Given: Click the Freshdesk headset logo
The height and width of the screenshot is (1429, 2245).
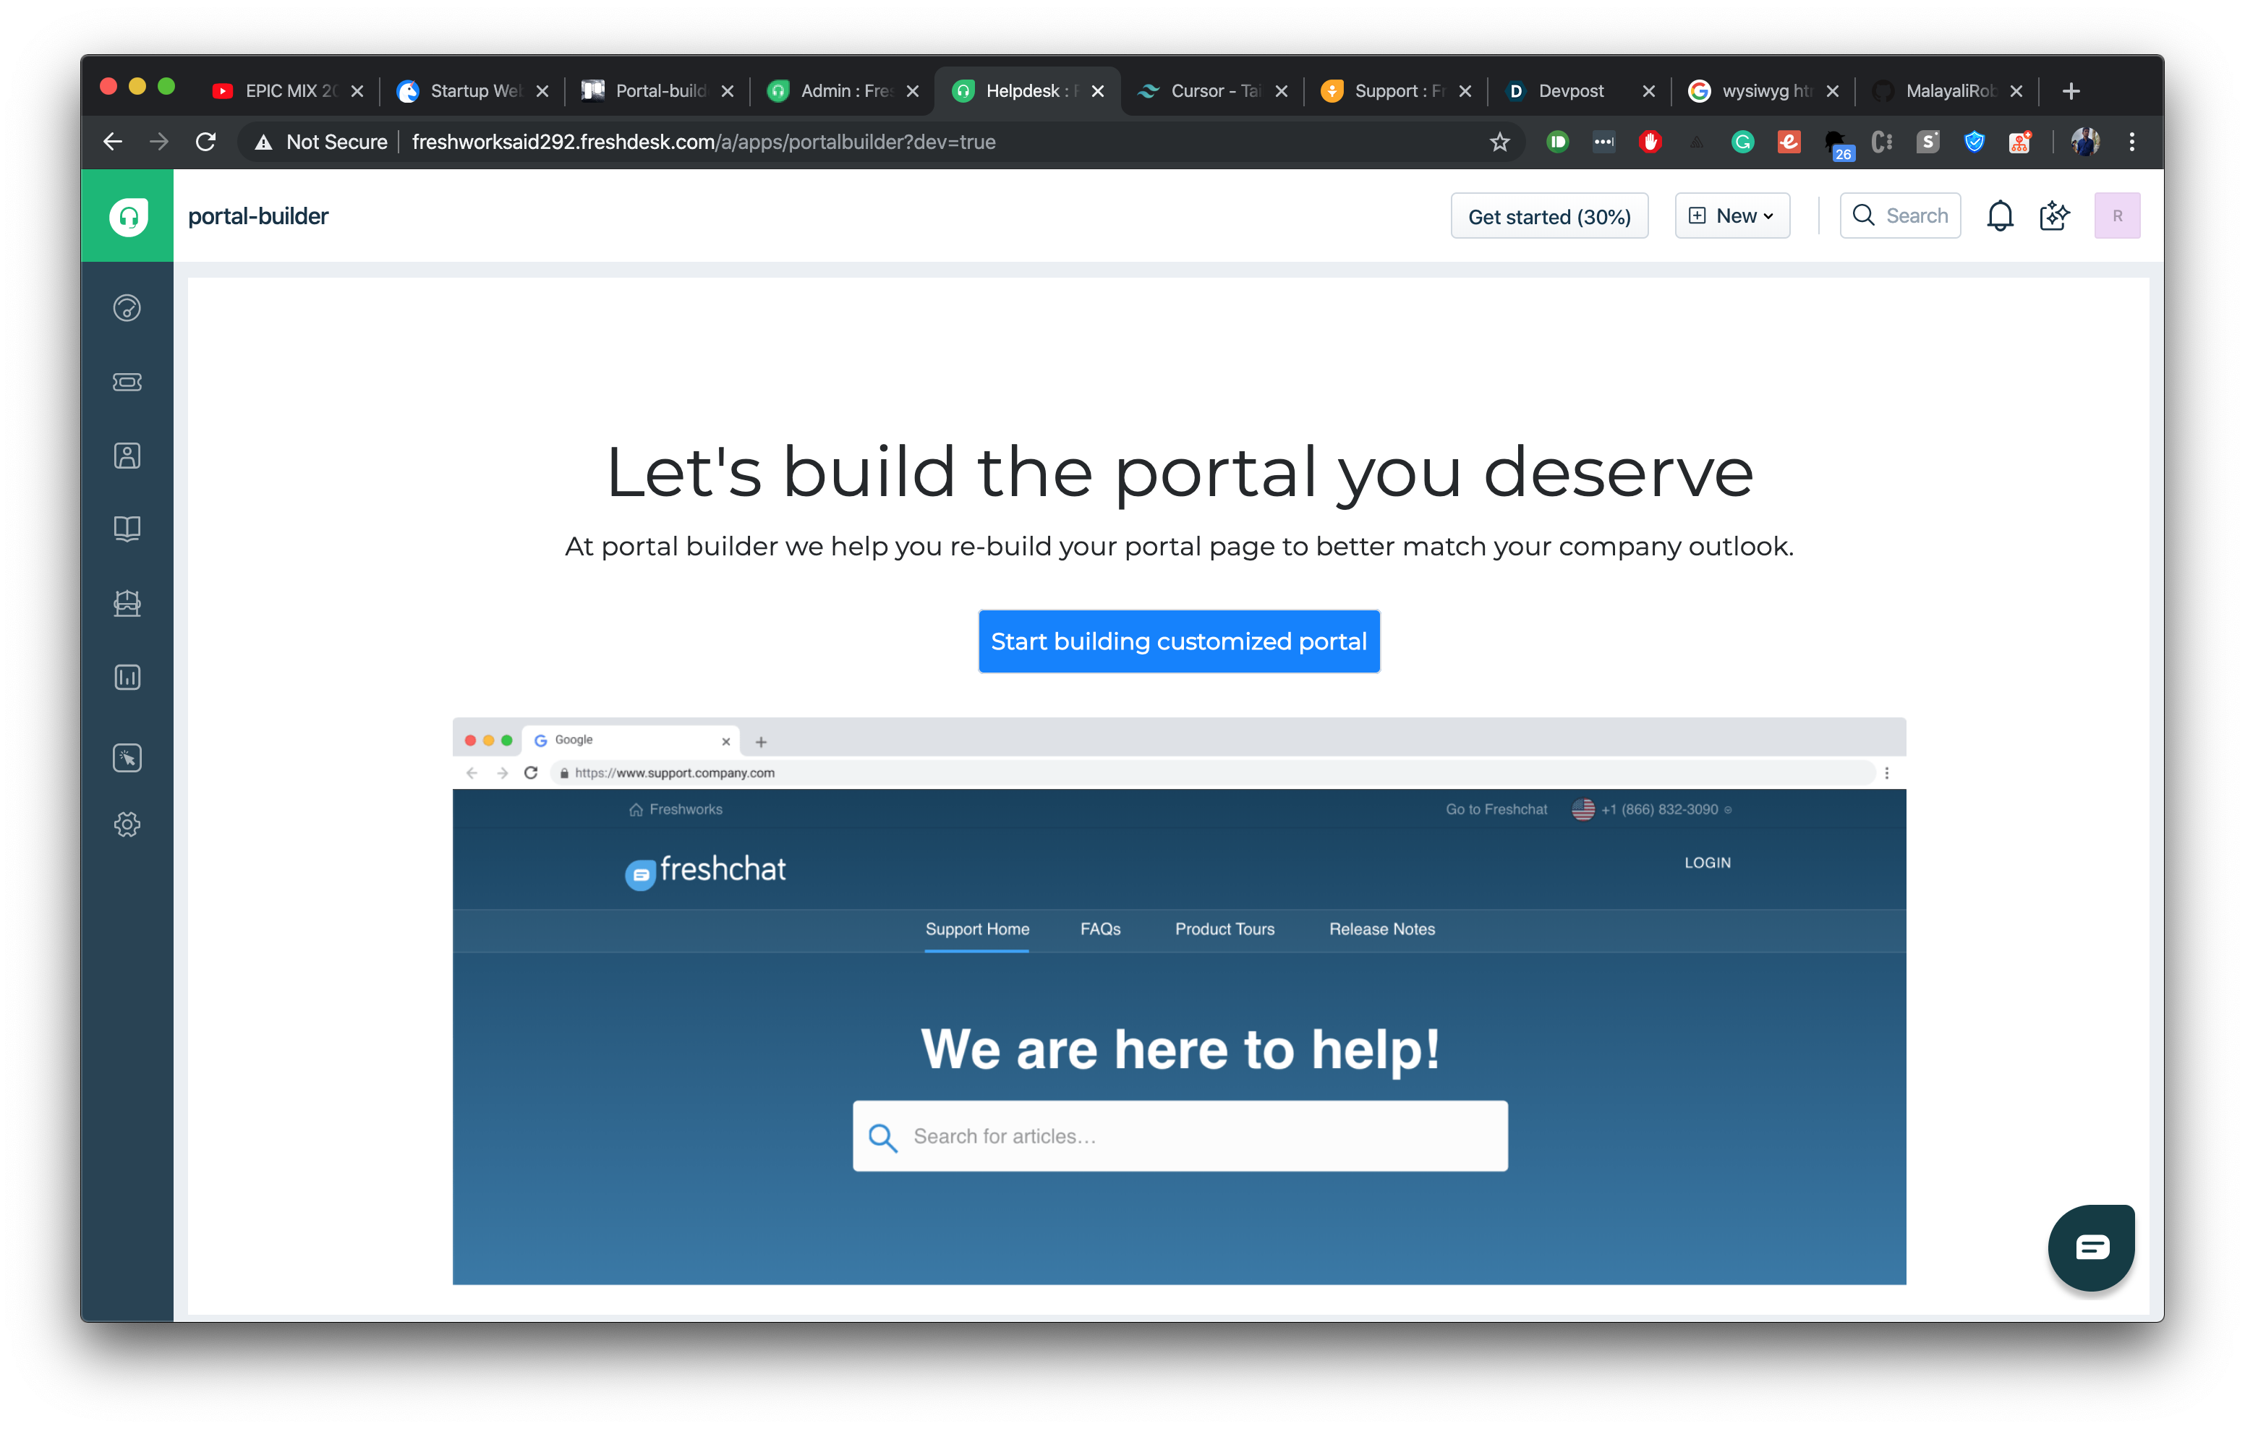Looking at the screenshot, I should click(128, 216).
